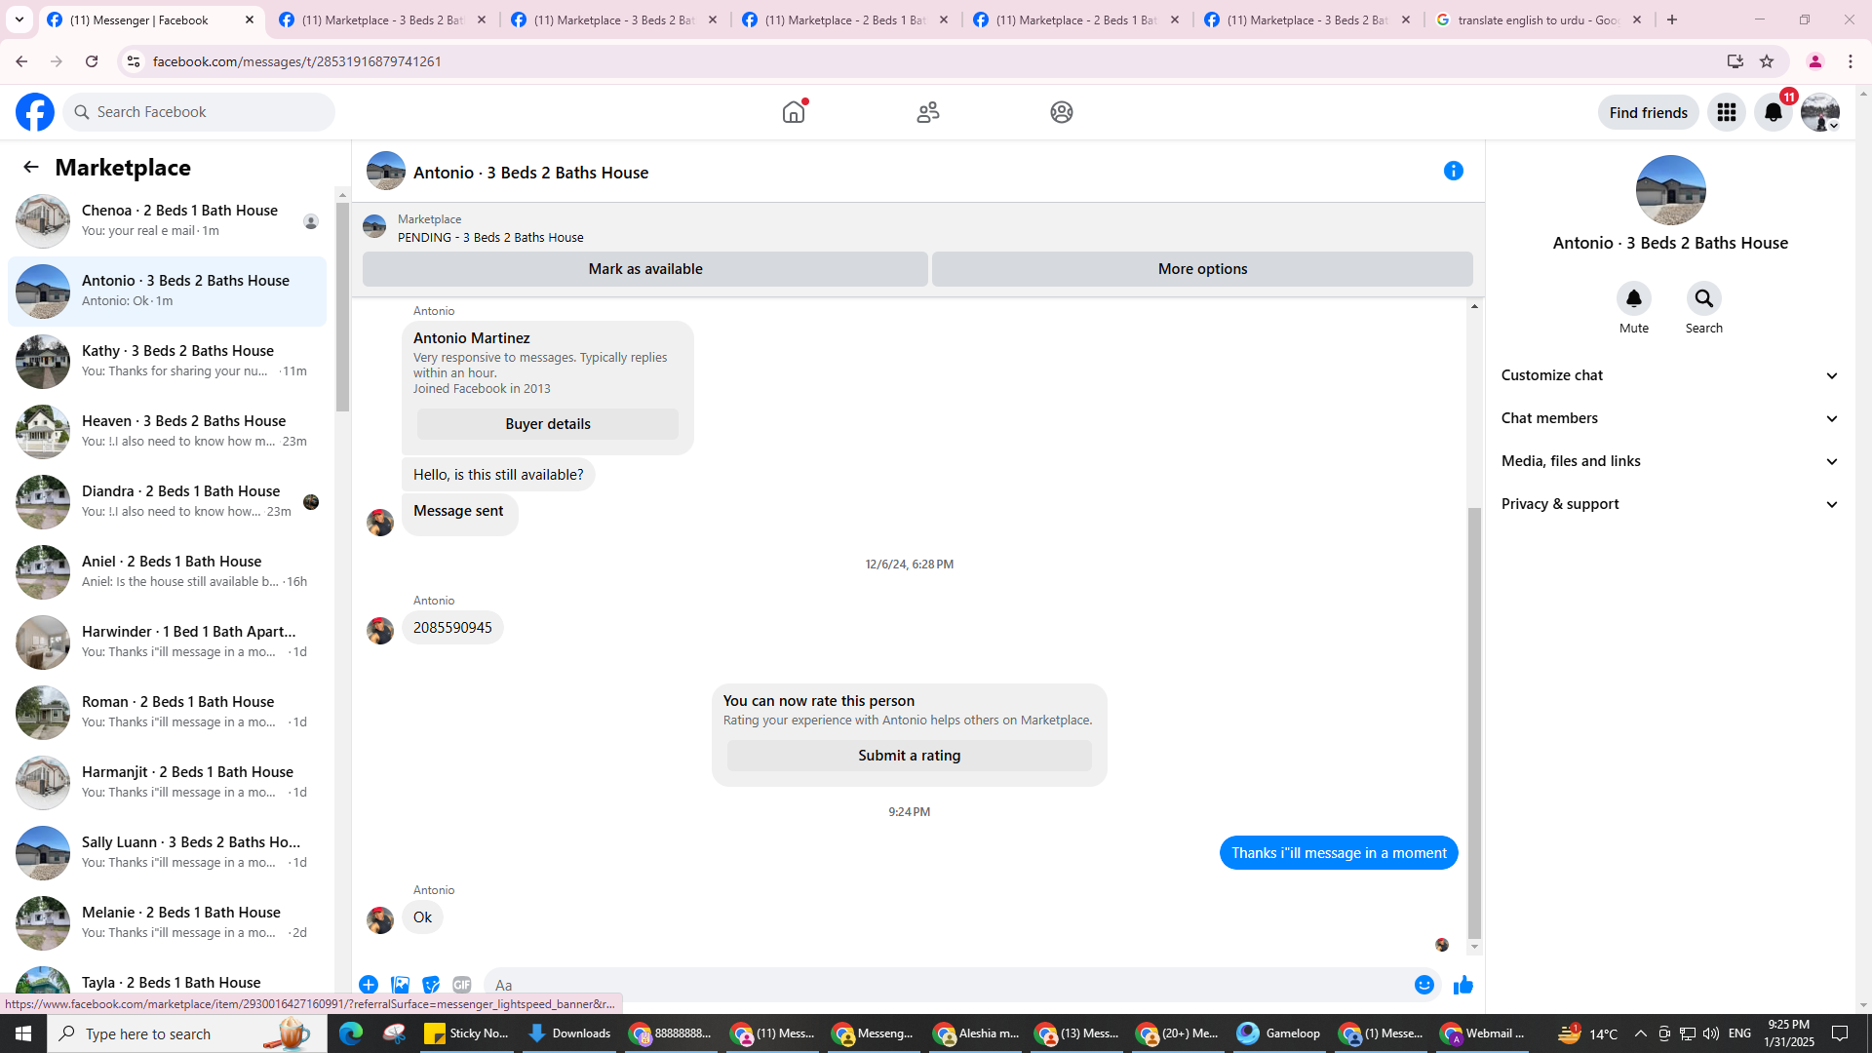Viewport: 1872px width, 1053px height.
Task: Open Downloads from taskbar
Action: pos(568,1033)
